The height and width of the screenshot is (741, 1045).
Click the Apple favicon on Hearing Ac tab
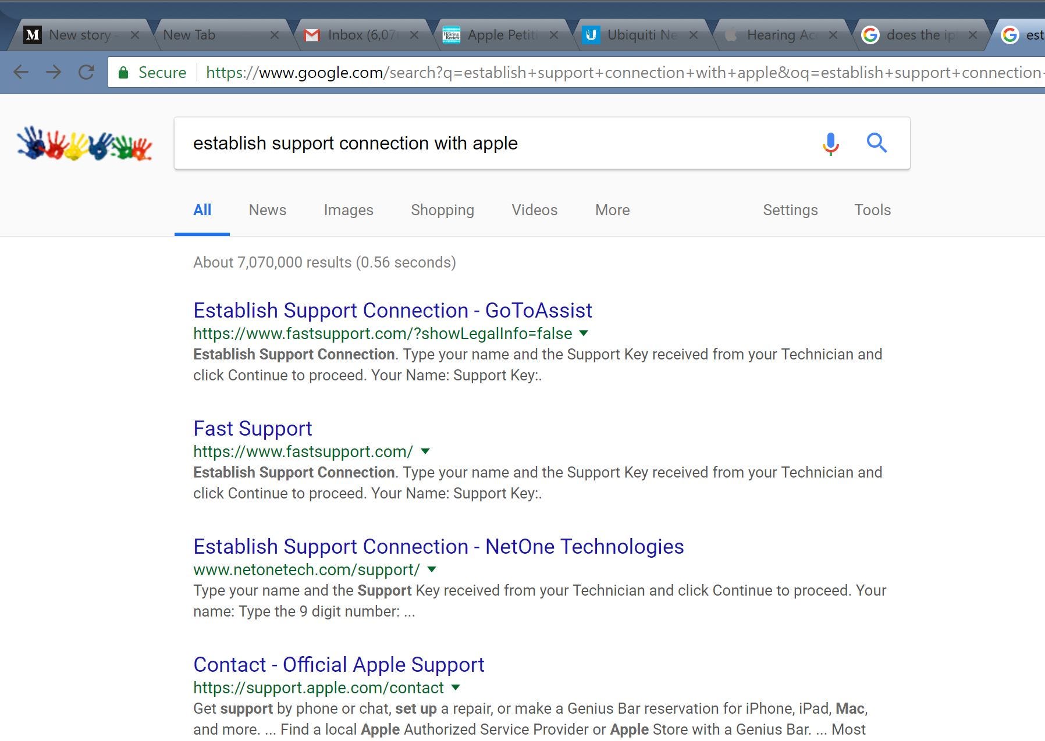pyautogui.click(x=731, y=35)
